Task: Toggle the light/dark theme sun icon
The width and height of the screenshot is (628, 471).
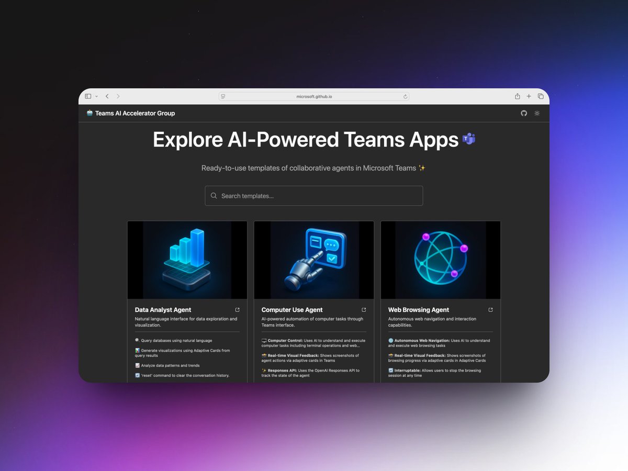Action: pyautogui.click(x=537, y=113)
